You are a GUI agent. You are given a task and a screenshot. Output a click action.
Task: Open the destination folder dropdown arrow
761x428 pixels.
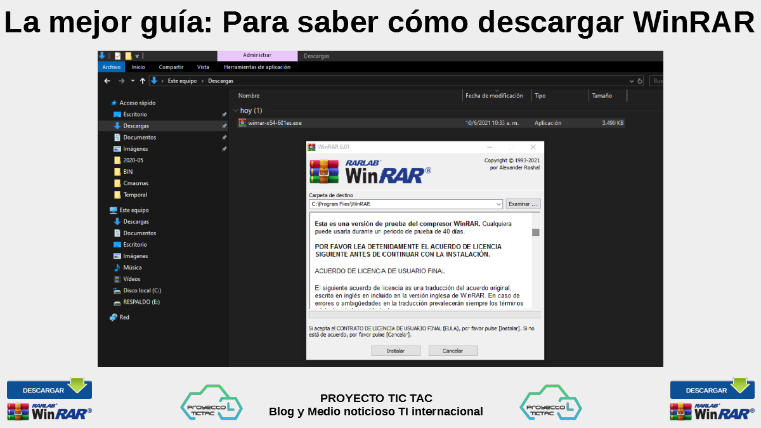[499, 204]
